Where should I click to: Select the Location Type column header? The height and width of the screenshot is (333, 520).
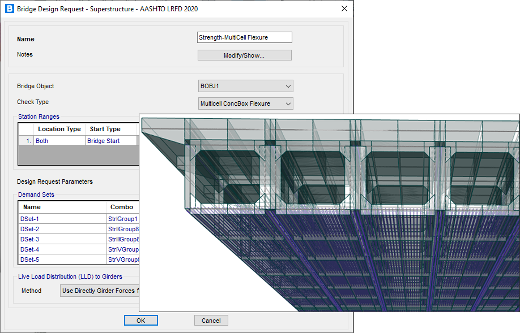pos(59,129)
